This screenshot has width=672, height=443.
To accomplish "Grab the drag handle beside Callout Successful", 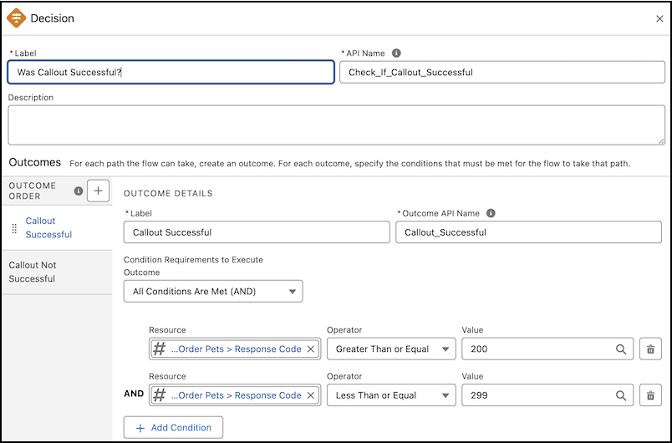I will coord(14,228).
